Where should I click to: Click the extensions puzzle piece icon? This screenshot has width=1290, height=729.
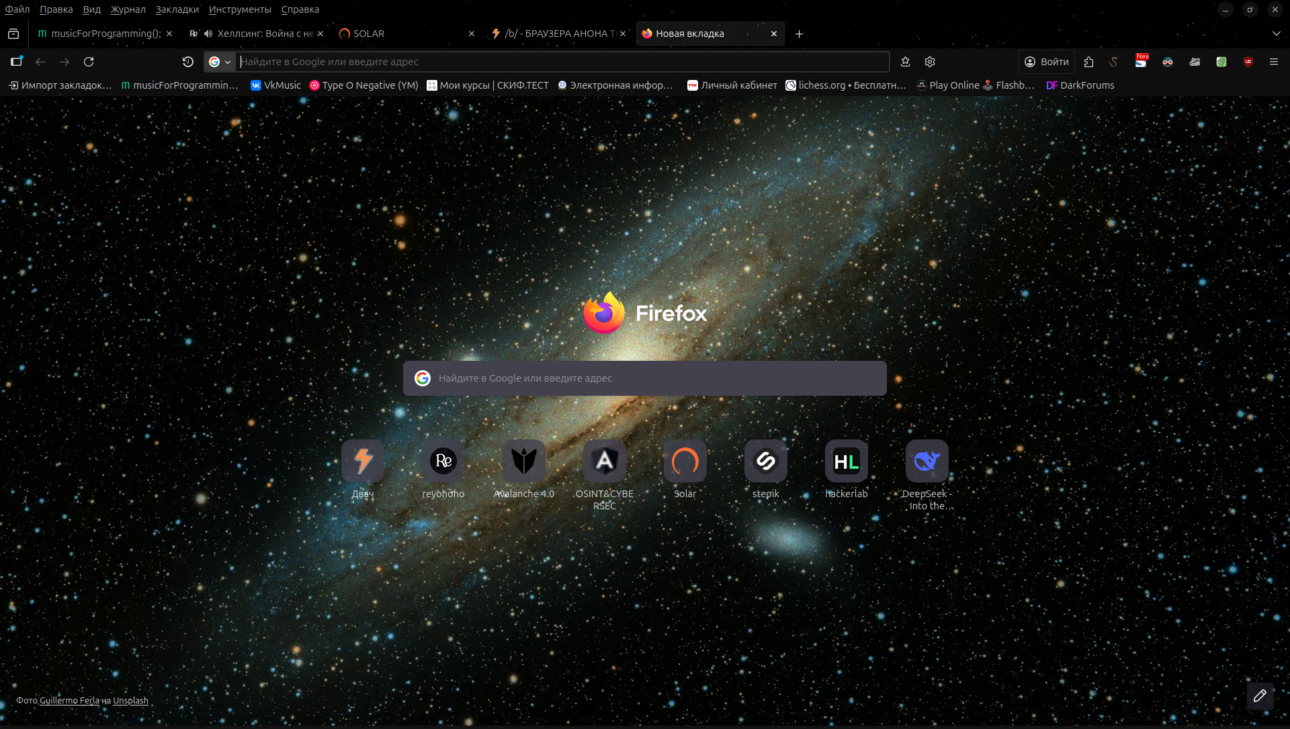click(x=1088, y=62)
